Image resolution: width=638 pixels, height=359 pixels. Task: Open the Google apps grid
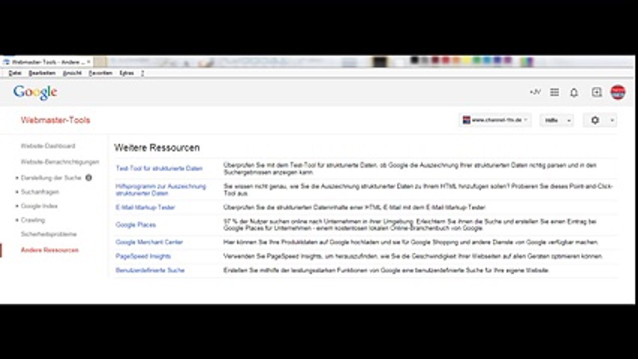pos(554,92)
